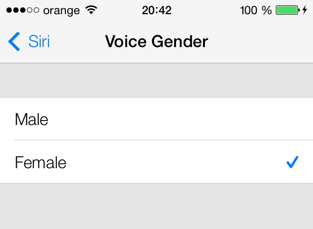Tap the blue checkmark beside Female
The image size is (313, 229).
[x=292, y=162]
